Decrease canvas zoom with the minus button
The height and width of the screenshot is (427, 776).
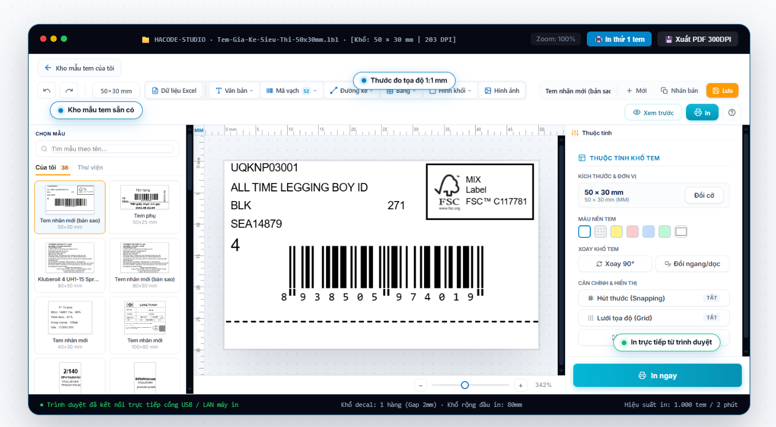coord(421,385)
